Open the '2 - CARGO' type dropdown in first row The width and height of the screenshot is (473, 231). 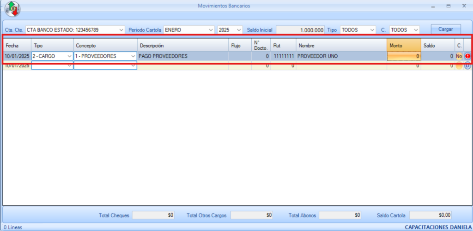(x=69, y=56)
